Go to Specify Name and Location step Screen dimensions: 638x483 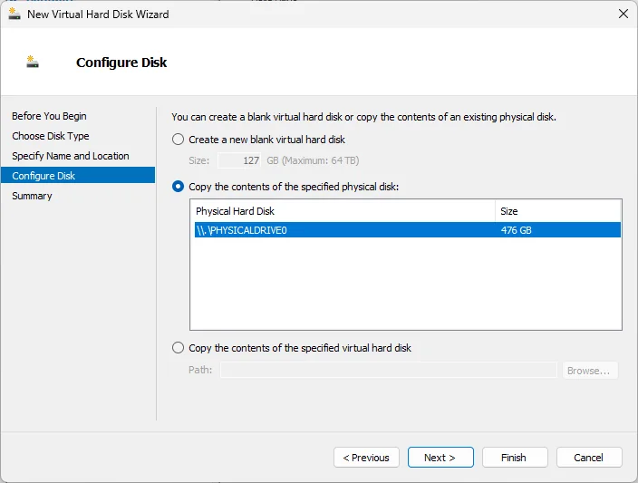(x=71, y=156)
